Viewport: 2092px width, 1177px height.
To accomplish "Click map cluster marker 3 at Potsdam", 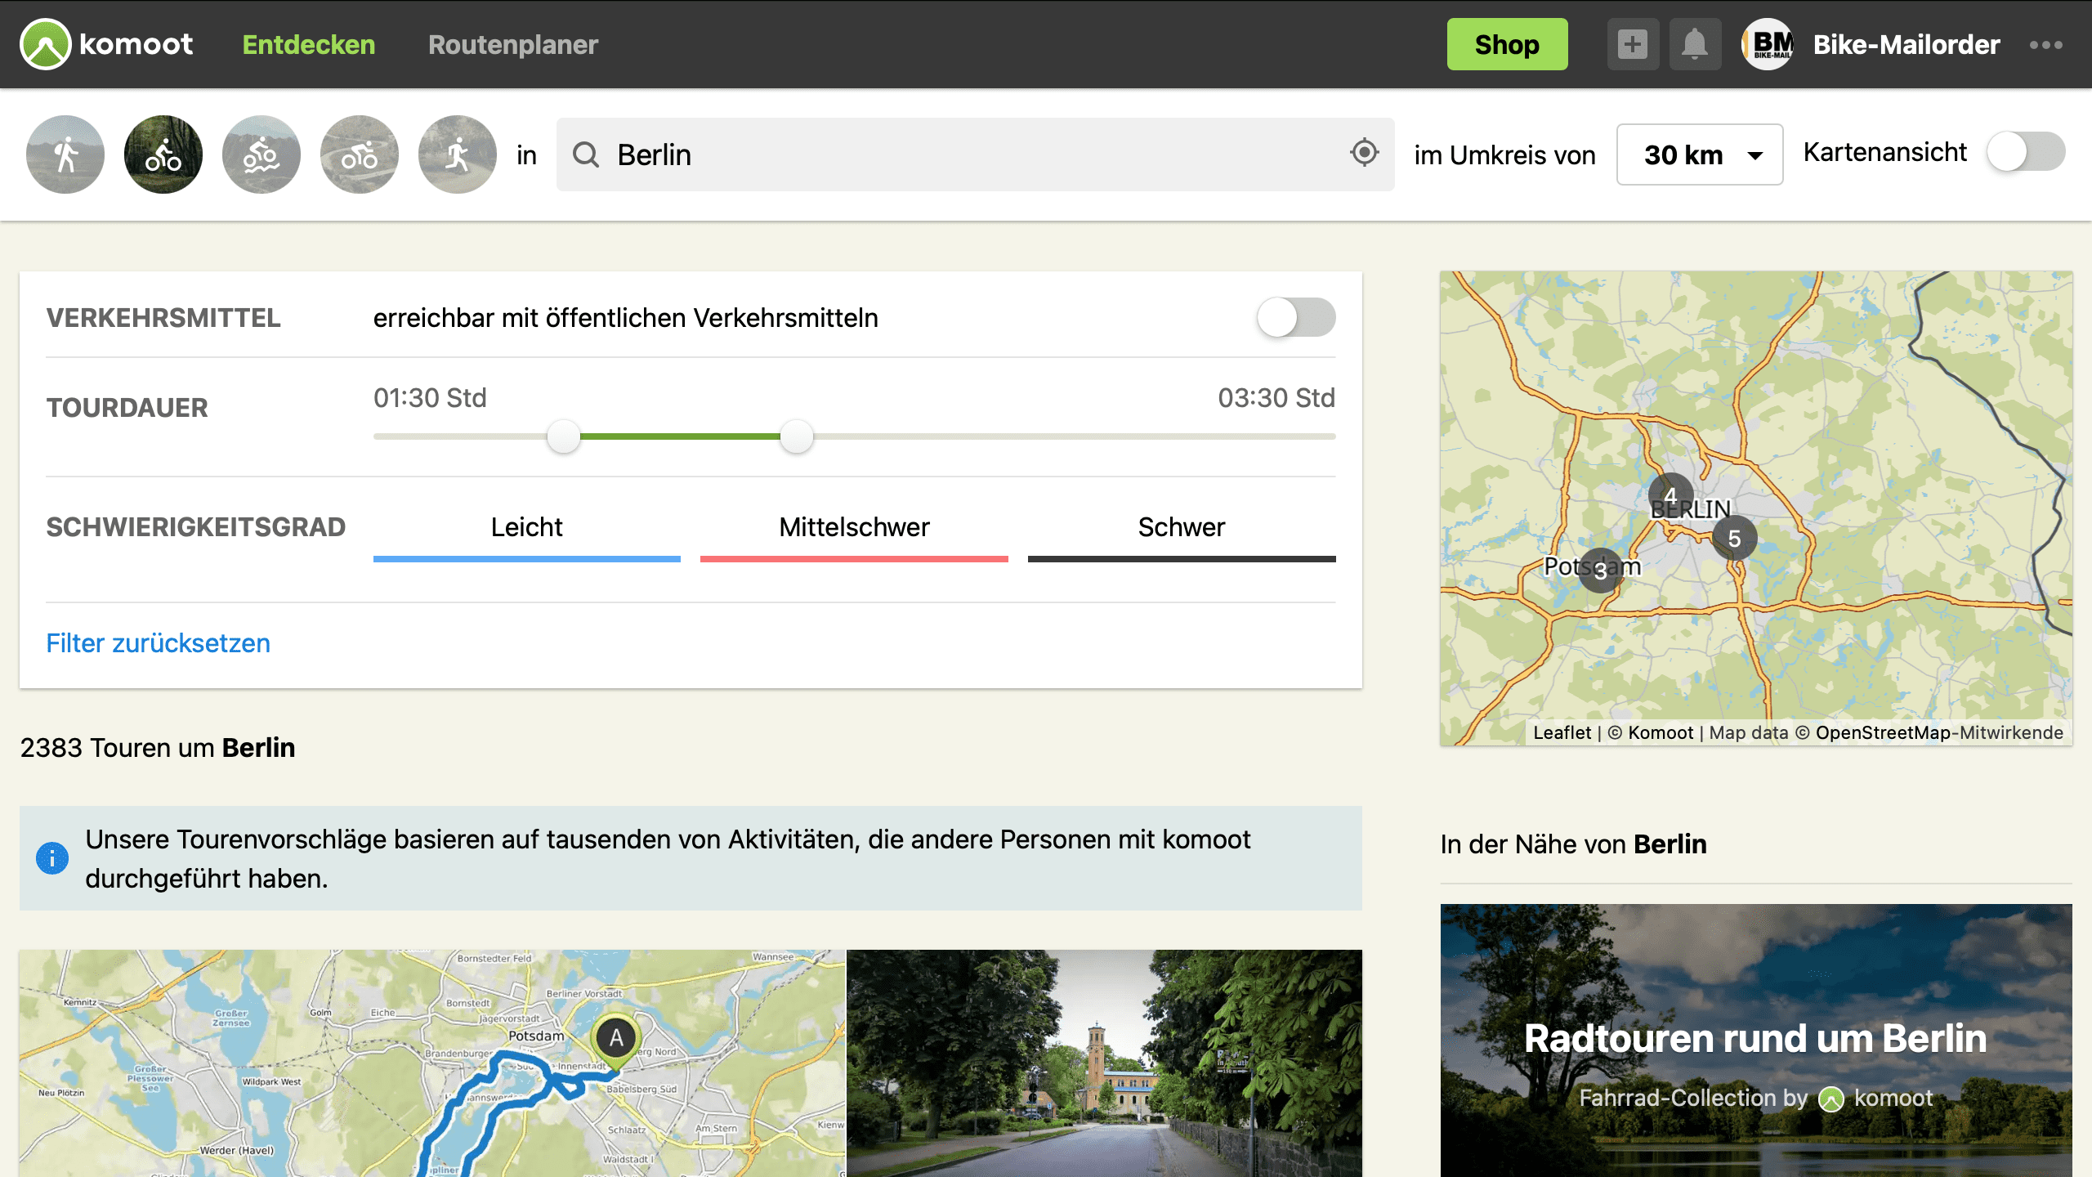I will click(x=1601, y=570).
